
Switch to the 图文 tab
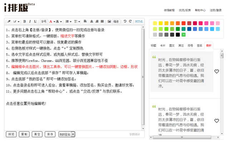click(x=172, y=45)
